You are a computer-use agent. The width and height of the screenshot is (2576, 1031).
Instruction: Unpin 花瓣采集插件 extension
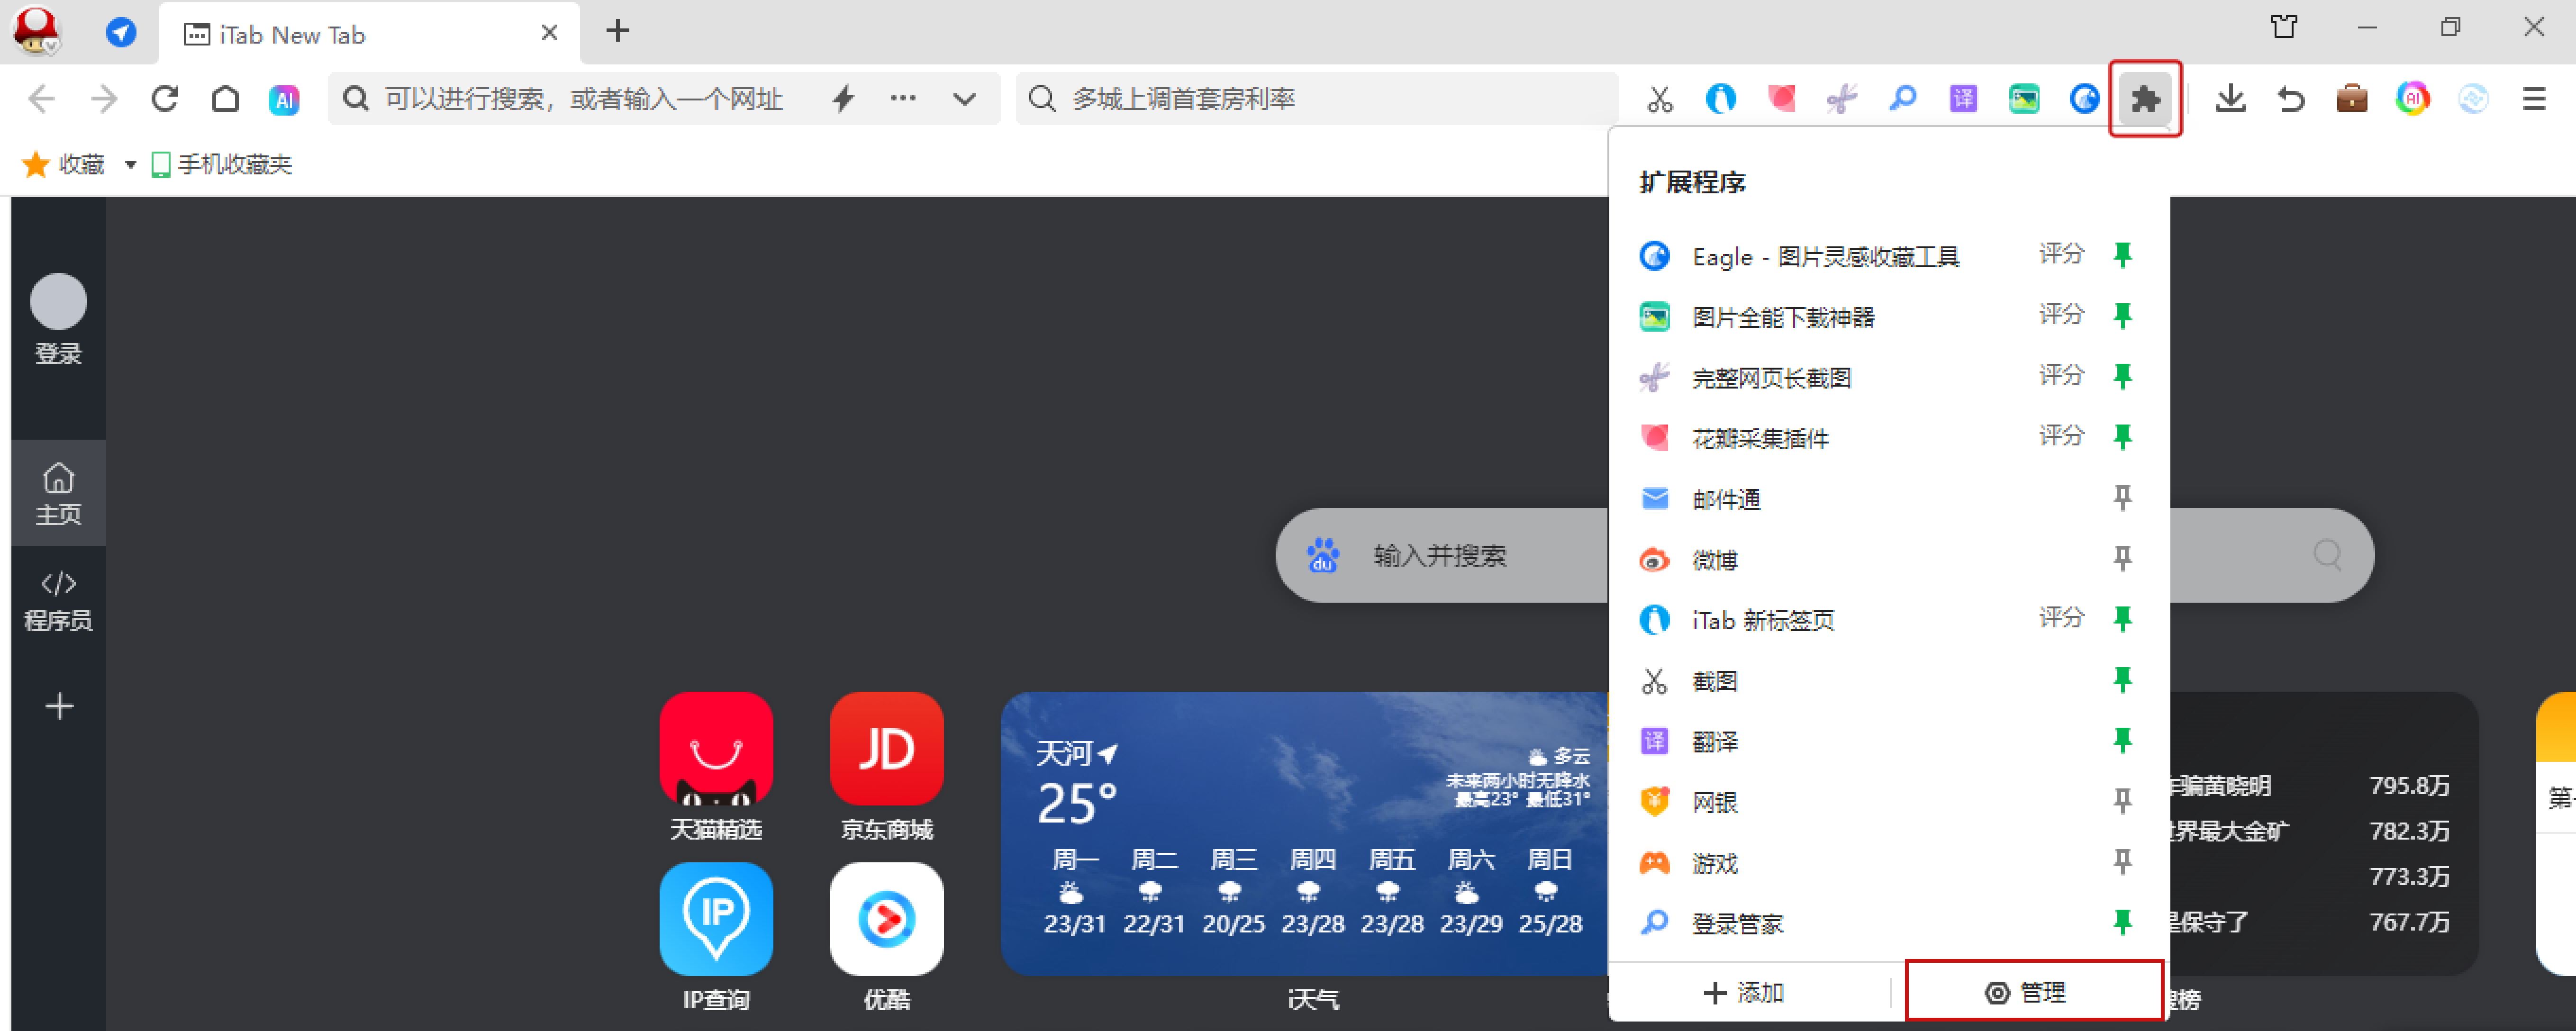point(2122,437)
